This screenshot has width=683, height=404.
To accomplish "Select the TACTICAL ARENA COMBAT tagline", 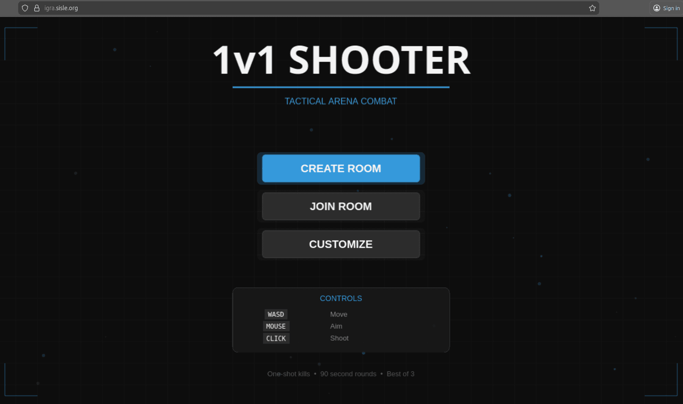I will (x=341, y=101).
